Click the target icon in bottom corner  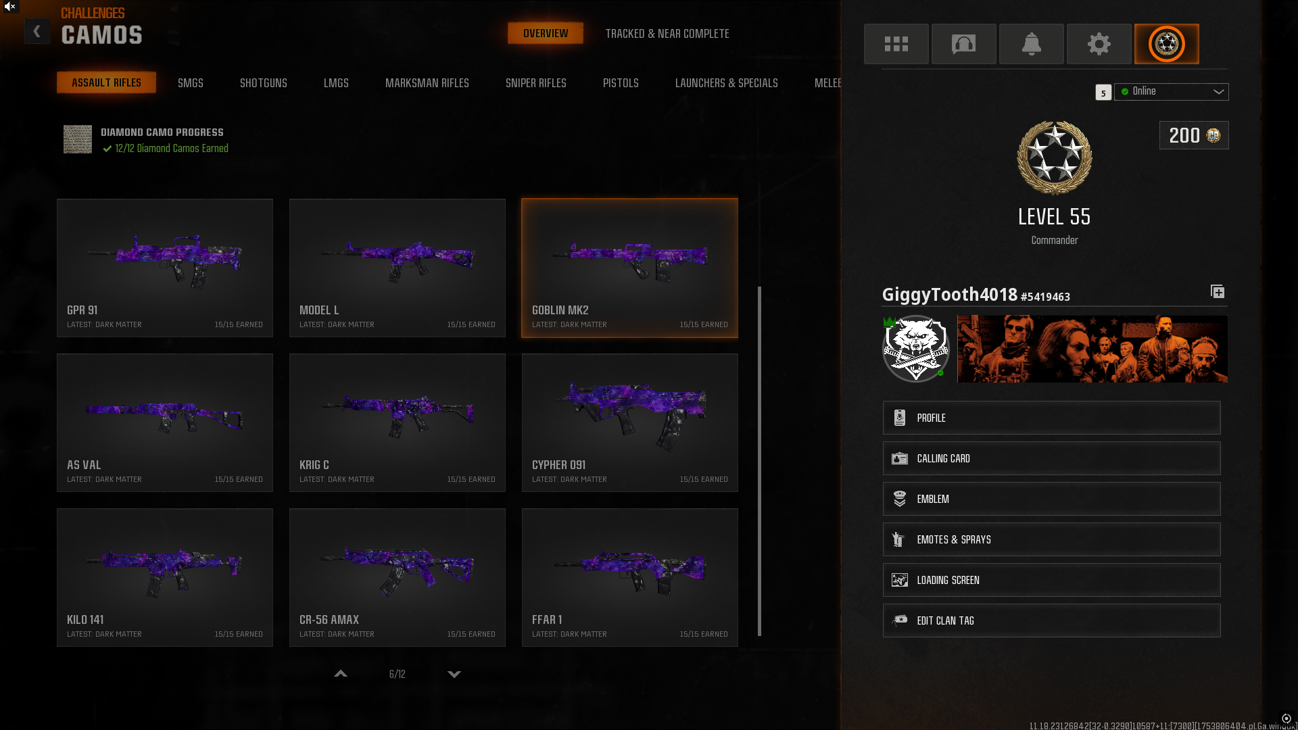click(1287, 719)
